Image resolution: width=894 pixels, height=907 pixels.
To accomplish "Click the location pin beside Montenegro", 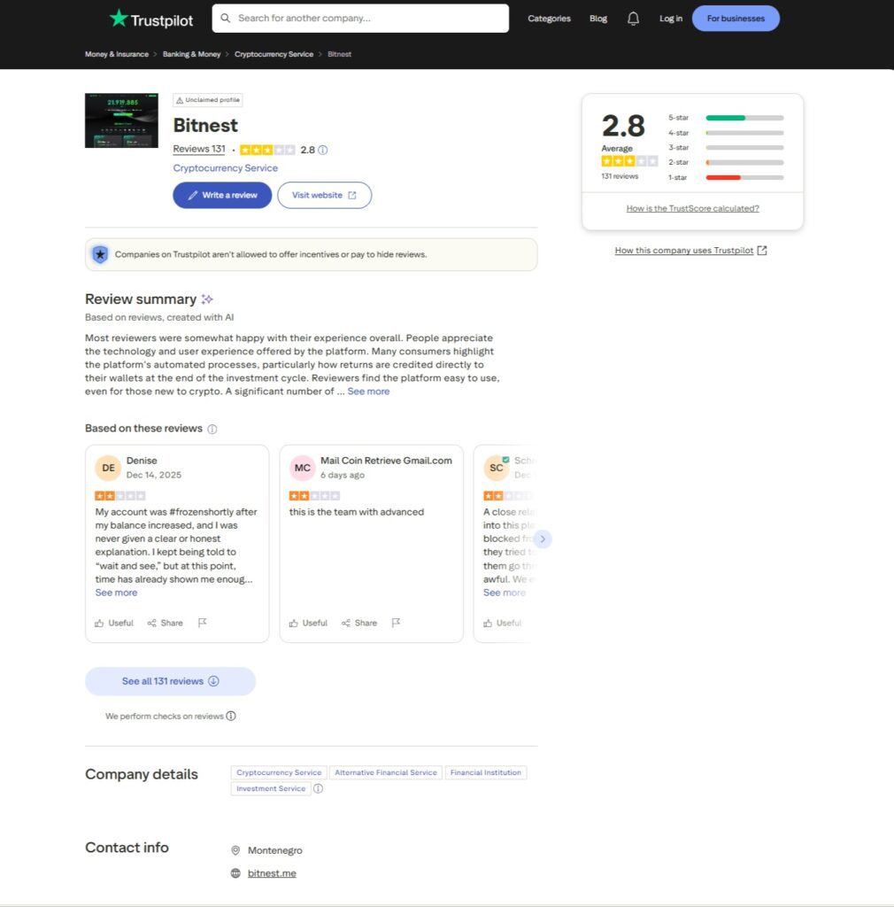I will point(235,849).
